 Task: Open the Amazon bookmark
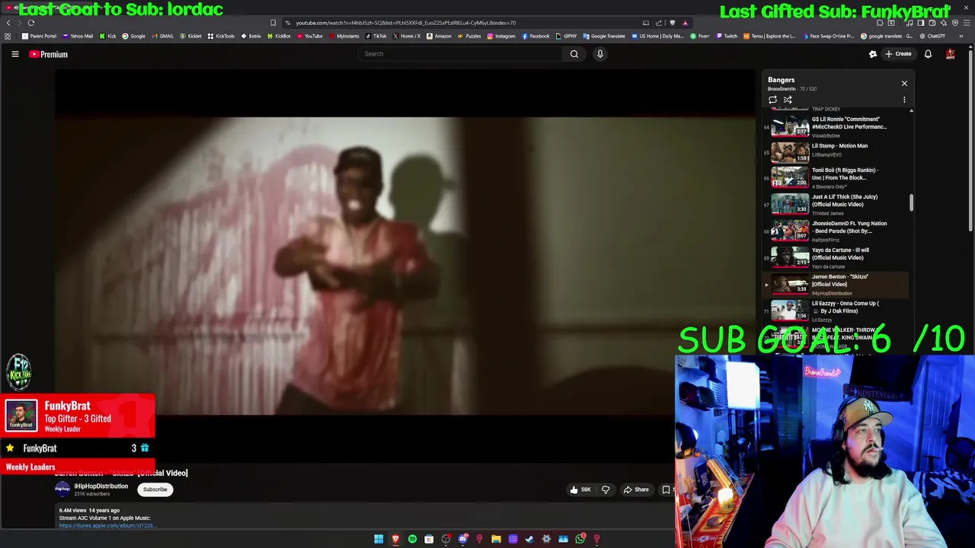[440, 36]
